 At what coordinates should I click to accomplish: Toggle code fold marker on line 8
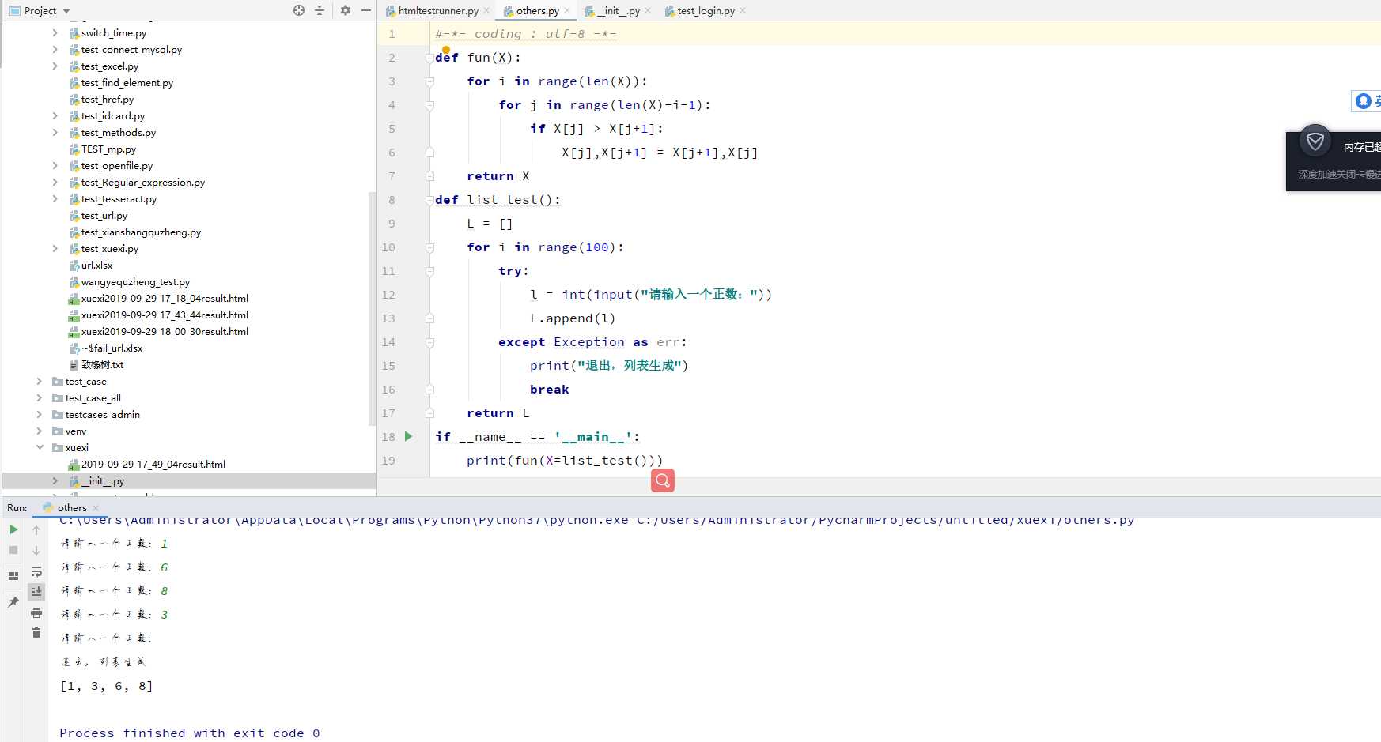pyautogui.click(x=429, y=200)
